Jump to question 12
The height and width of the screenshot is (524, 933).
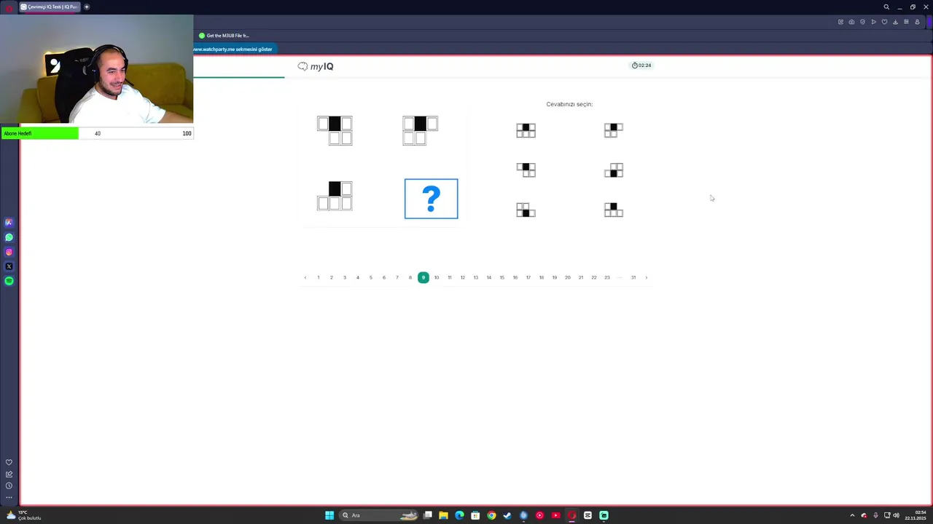[x=463, y=277]
